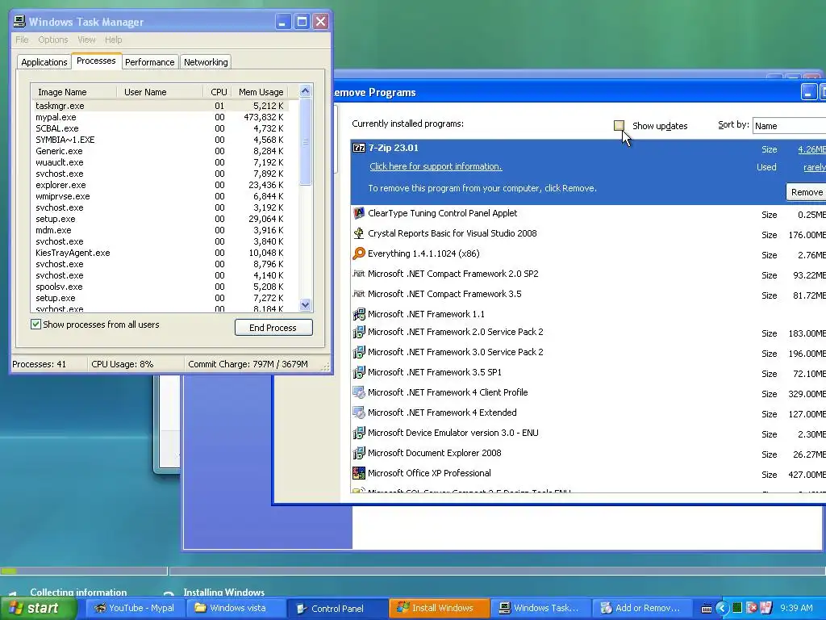Click the Microsoft Office XP Professional icon

coord(359,473)
